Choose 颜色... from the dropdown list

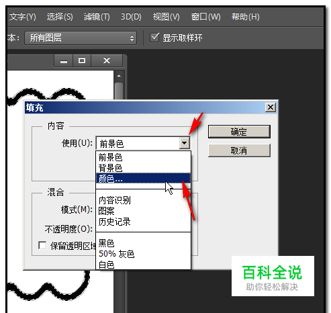point(143,179)
